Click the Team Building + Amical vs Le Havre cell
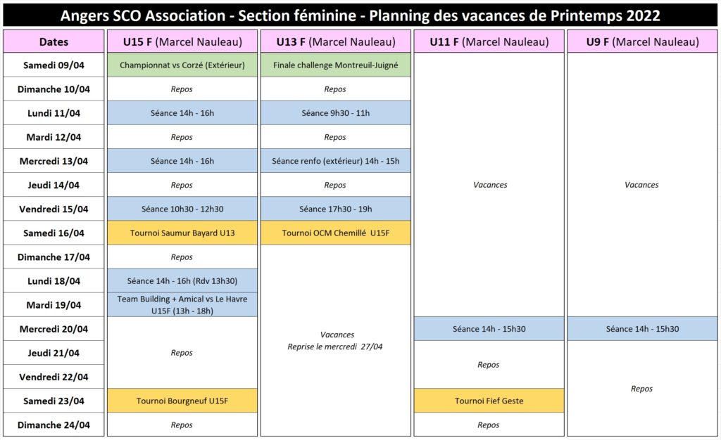721x440 pixels. tap(182, 304)
